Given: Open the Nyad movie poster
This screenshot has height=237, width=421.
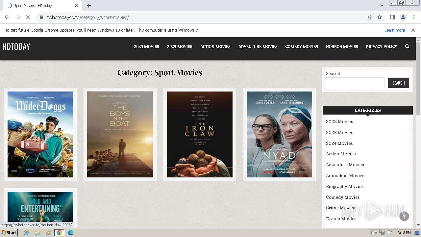Looking at the screenshot, I should point(279,134).
